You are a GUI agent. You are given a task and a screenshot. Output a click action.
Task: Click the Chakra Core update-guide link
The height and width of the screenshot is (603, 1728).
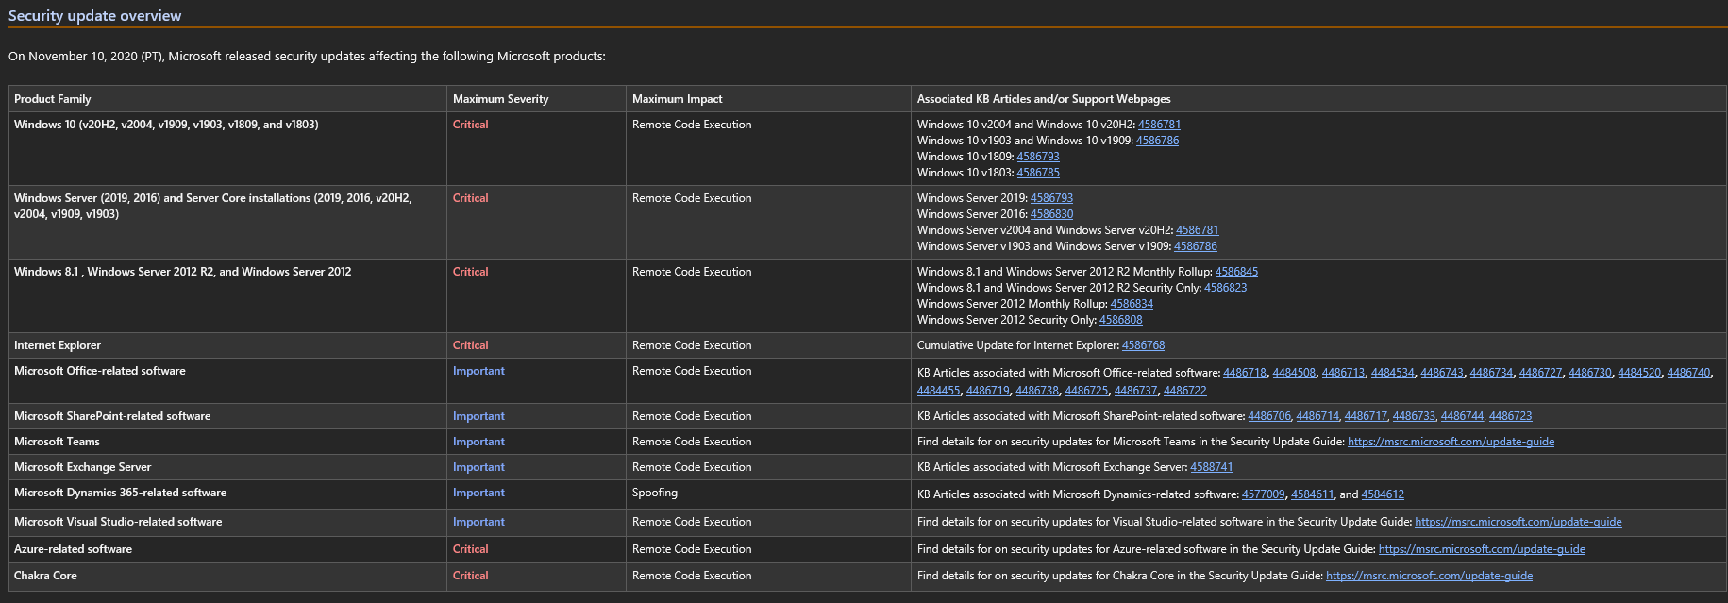(1429, 576)
